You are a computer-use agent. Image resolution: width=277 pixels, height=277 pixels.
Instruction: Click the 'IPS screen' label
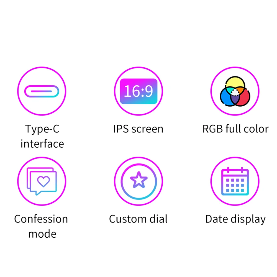138,129
